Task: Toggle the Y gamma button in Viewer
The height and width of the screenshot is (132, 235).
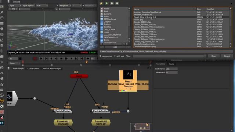Action: (56, 9)
